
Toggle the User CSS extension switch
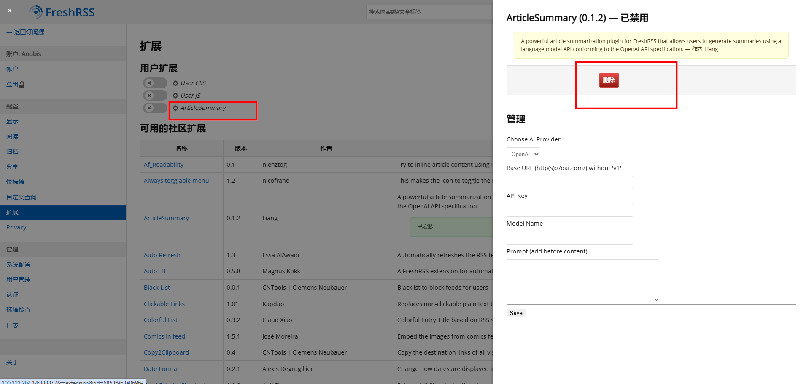tap(155, 83)
